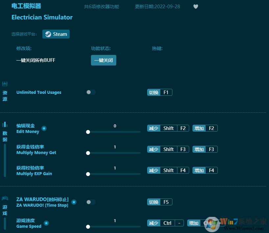
Task: Click 切换 F1 hotkey button
Action: tap(160, 92)
